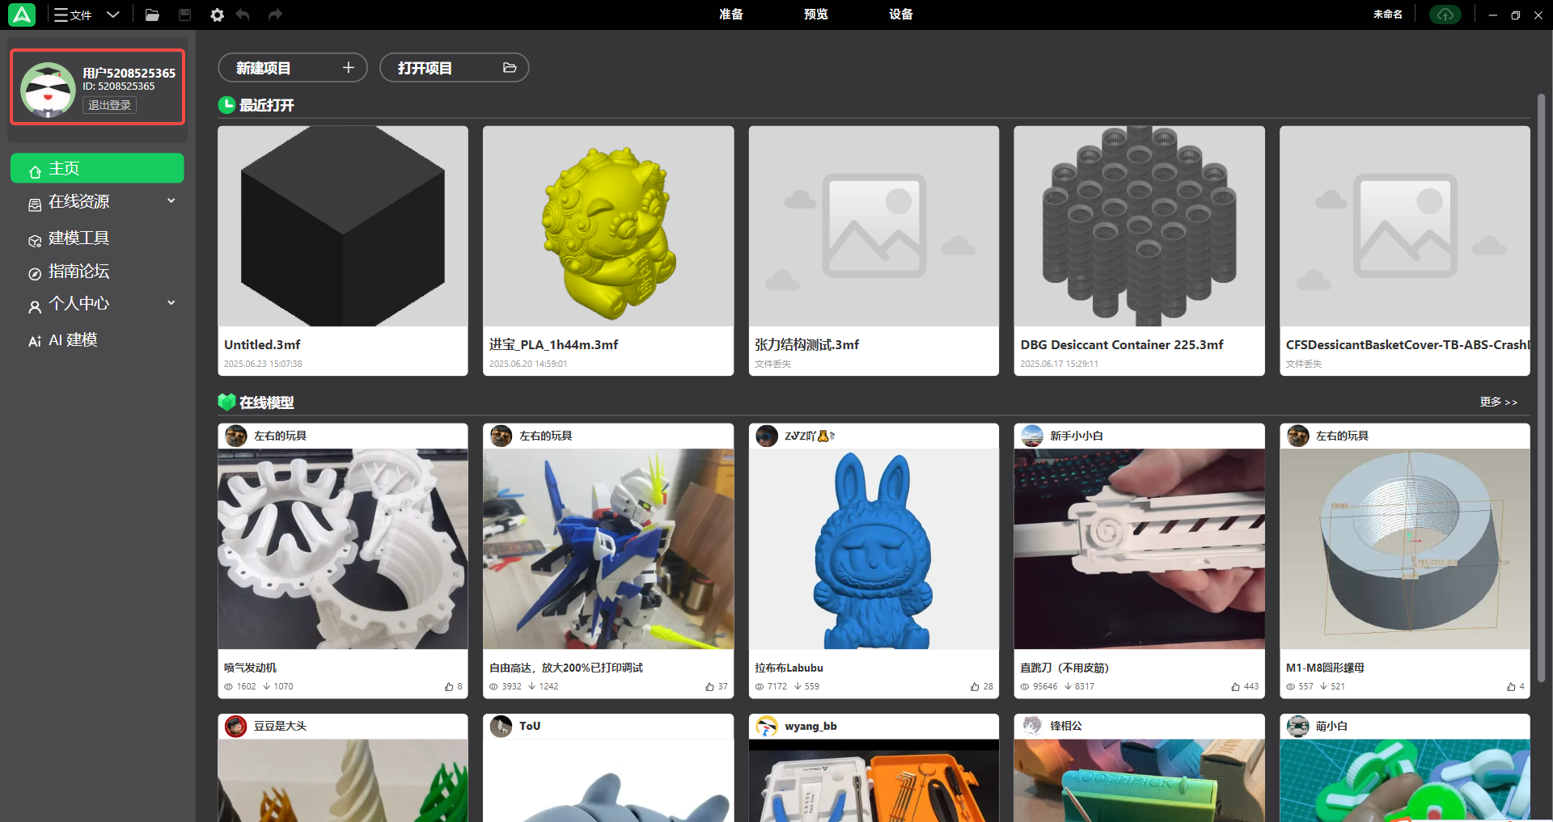Open recent file 进宝_PLA_1h44m.3mf thumbnail
The height and width of the screenshot is (822, 1553).
click(608, 226)
